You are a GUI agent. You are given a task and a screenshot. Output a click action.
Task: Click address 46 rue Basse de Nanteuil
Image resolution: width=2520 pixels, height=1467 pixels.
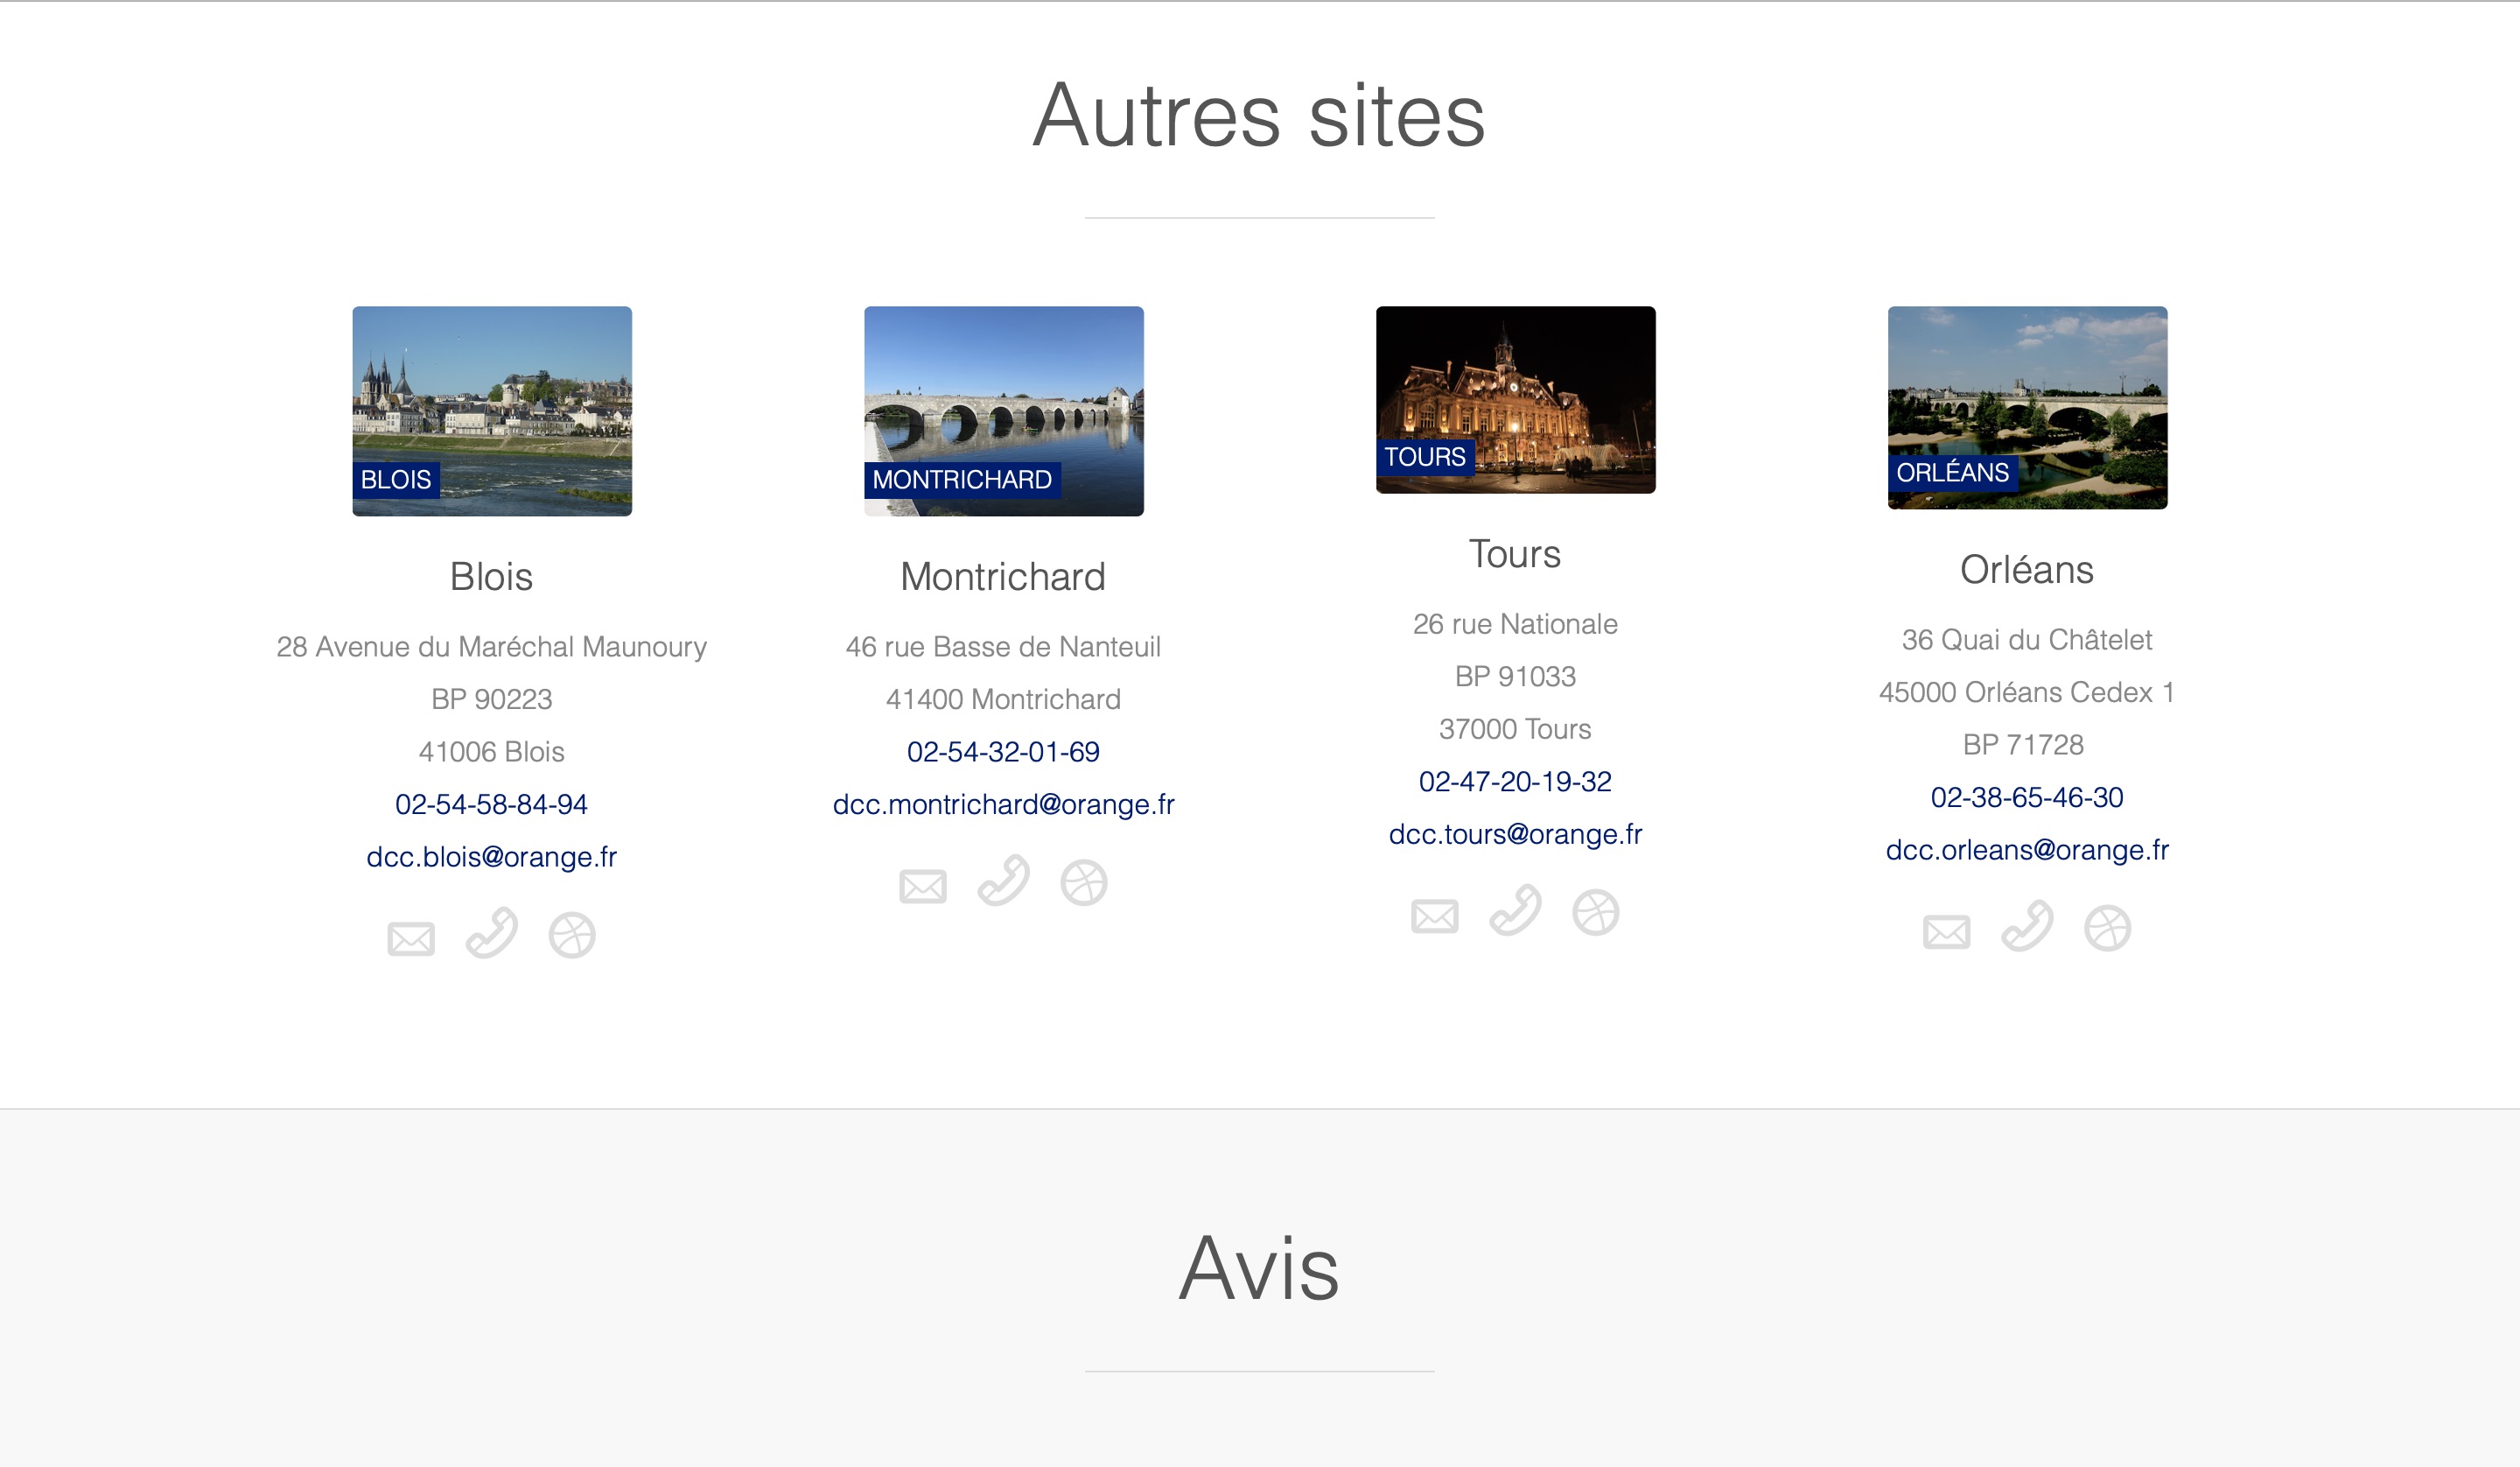tap(1004, 648)
